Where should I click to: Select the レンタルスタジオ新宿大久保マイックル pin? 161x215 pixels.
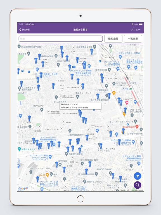[114, 84]
